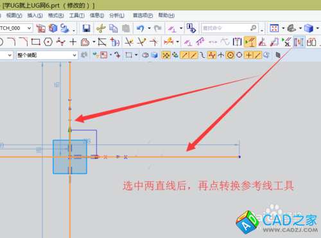Open the 工具(T) menu
This screenshot has width=321, height=238.
click(77, 15)
